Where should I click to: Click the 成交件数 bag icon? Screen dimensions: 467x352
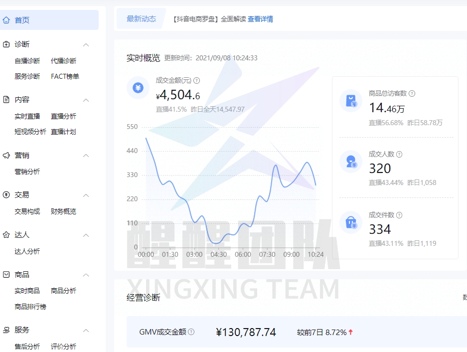click(352, 221)
